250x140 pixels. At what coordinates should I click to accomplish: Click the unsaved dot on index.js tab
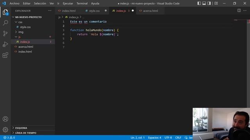[x=133, y=10]
